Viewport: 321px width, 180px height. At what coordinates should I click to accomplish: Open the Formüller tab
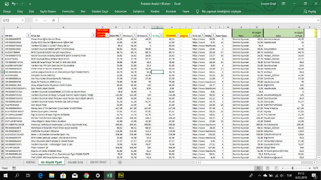[x=68, y=11]
